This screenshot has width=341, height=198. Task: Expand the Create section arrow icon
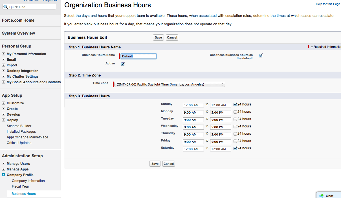pyautogui.click(x=4, y=109)
